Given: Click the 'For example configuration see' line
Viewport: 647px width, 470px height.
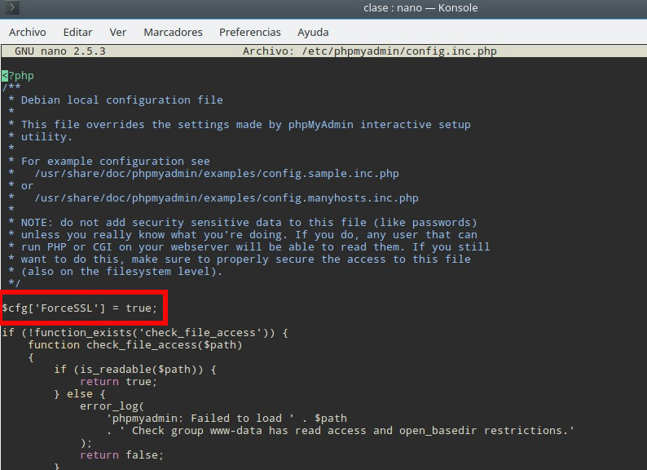Looking at the screenshot, I should point(109,162).
